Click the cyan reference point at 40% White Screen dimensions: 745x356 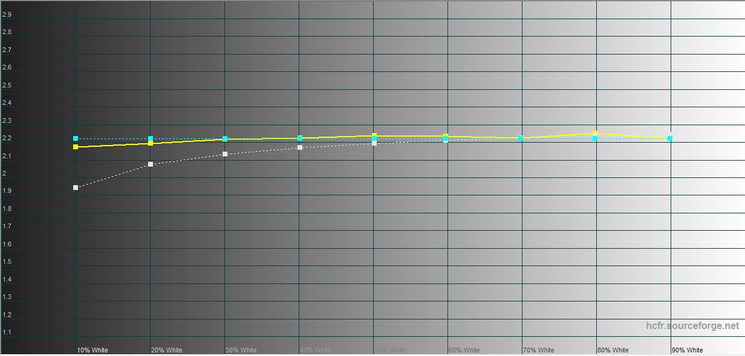pos(300,138)
